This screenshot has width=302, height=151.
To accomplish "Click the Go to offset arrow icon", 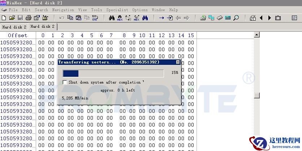I will [x=161, y=18].
